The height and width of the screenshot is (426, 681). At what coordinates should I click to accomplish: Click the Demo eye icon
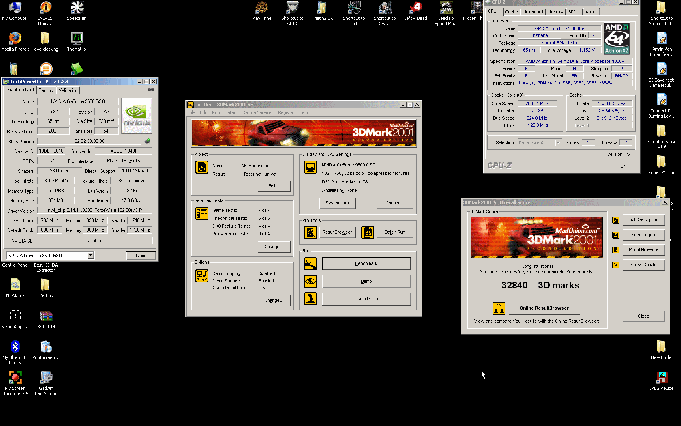(311, 281)
